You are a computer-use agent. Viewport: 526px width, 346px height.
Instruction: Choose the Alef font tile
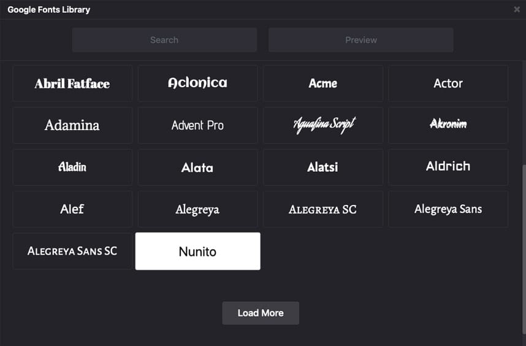72,209
